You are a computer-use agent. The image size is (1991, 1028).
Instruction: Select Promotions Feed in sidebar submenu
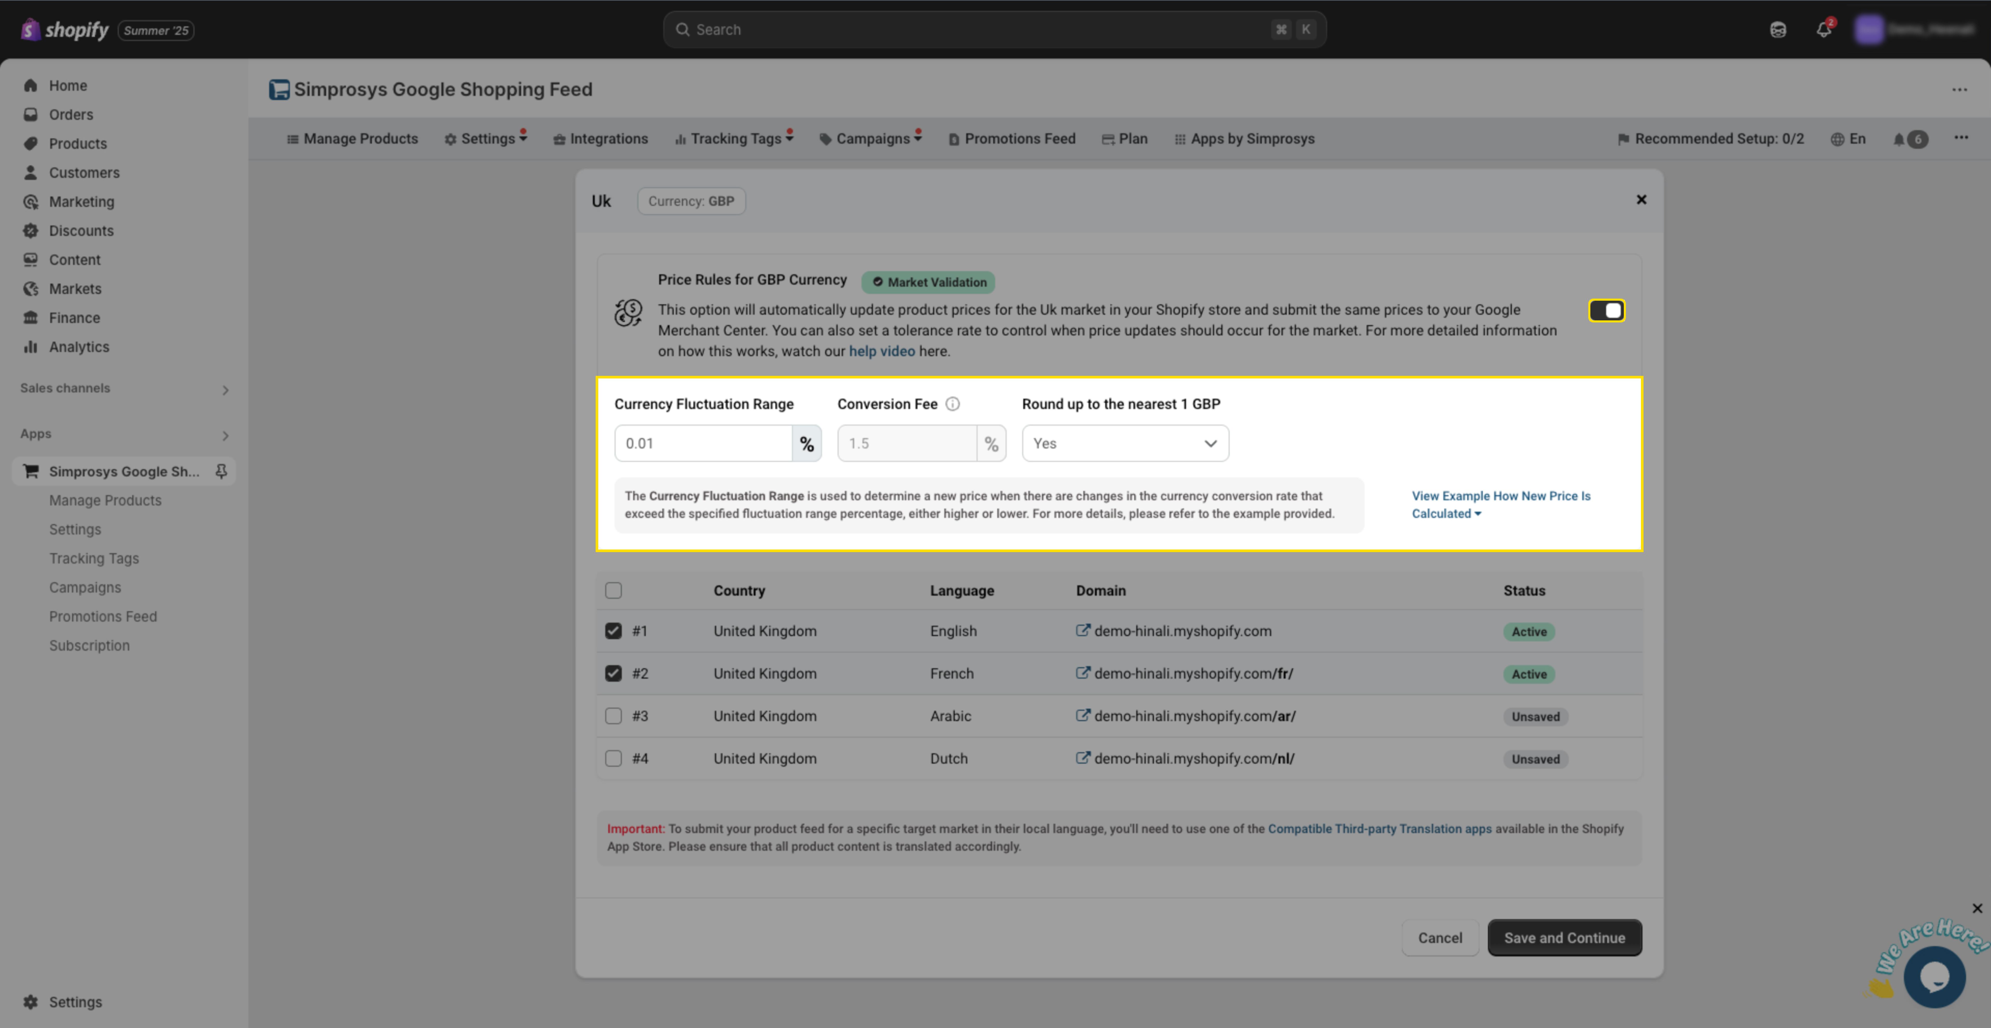point(103,616)
